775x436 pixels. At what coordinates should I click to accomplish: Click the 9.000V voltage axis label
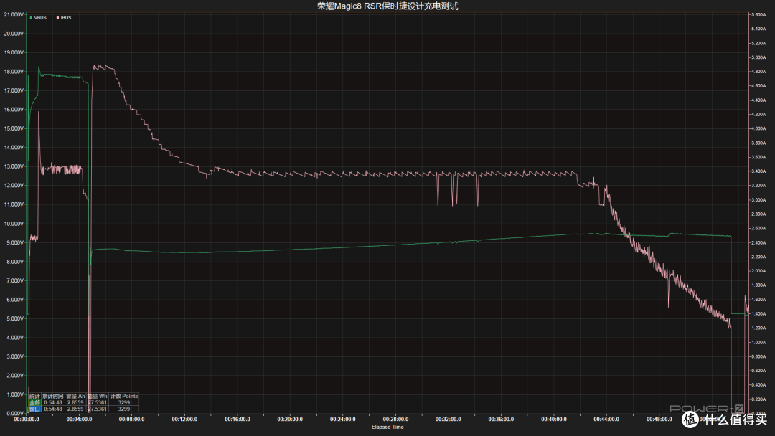pyautogui.click(x=14, y=243)
